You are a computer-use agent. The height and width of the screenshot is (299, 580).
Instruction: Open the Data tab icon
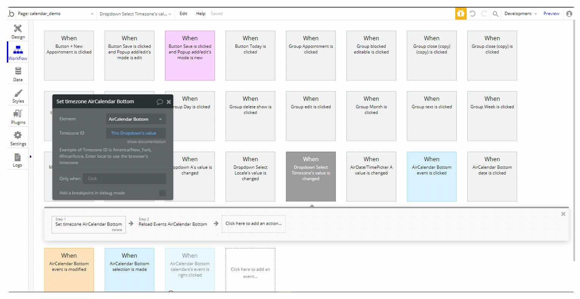click(x=18, y=71)
